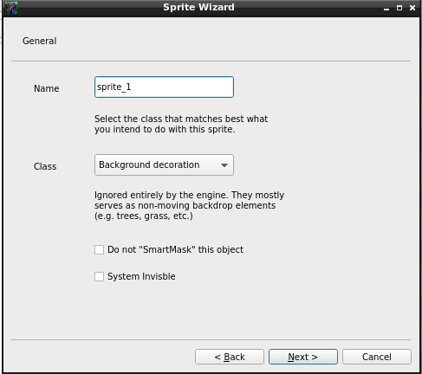Image resolution: width=422 pixels, height=374 pixels.
Task: Cancel the sprite wizard
Action: pos(377,357)
